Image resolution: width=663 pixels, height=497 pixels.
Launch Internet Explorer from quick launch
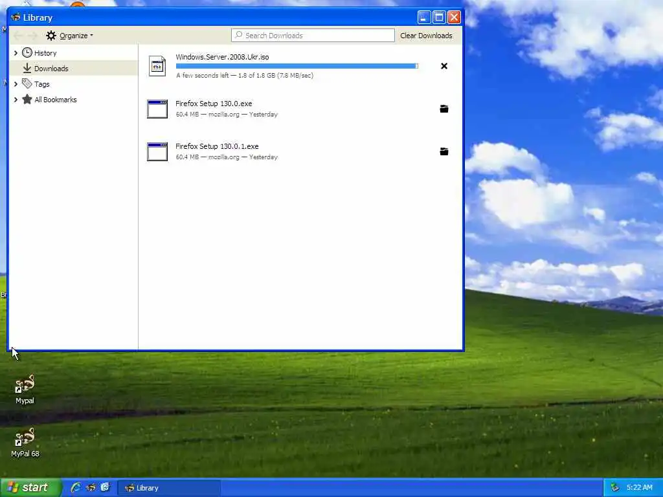tap(76, 487)
